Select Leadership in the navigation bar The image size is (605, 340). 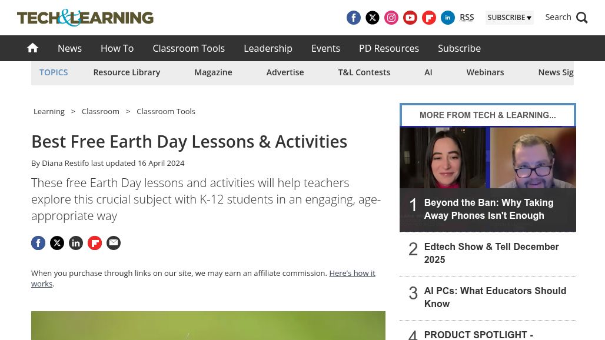pyautogui.click(x=268, y=48)
